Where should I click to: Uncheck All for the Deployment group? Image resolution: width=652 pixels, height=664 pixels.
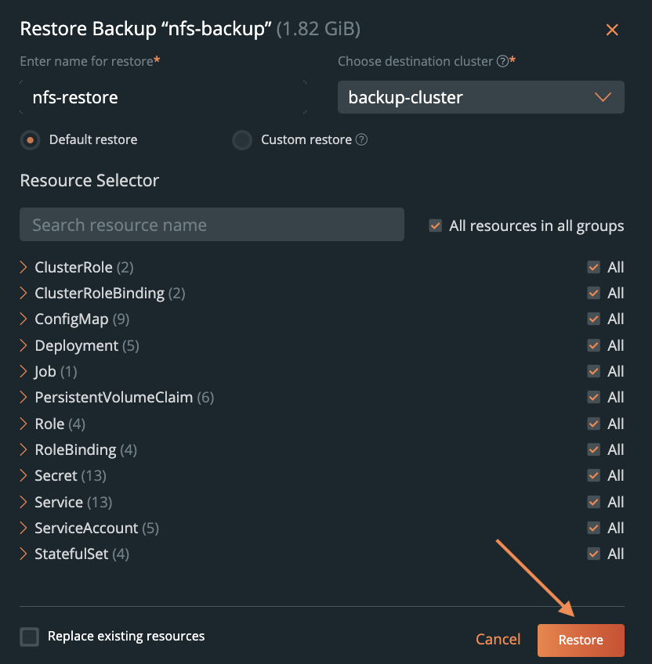593,345
